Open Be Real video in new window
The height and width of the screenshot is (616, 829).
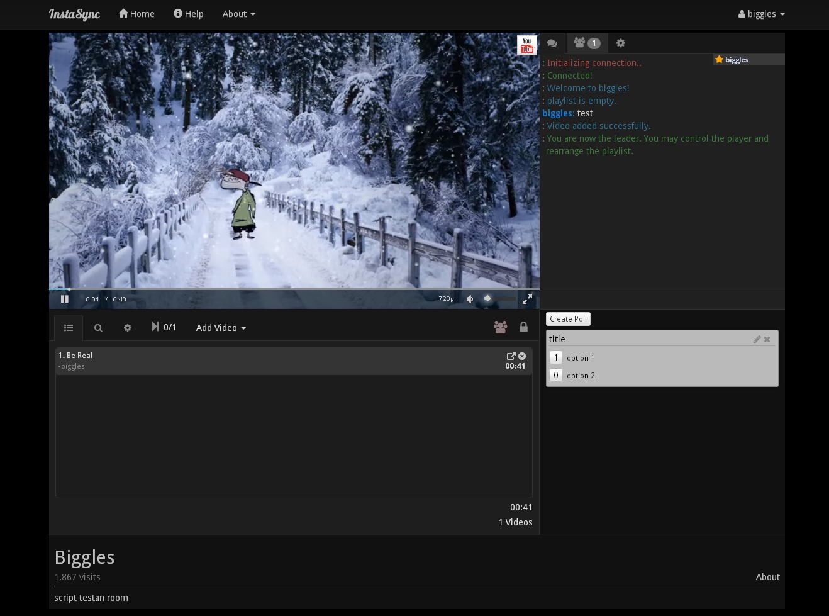pos(511,356)
